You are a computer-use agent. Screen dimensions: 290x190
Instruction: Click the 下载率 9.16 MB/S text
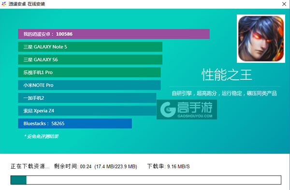click(x=169, y=166)
